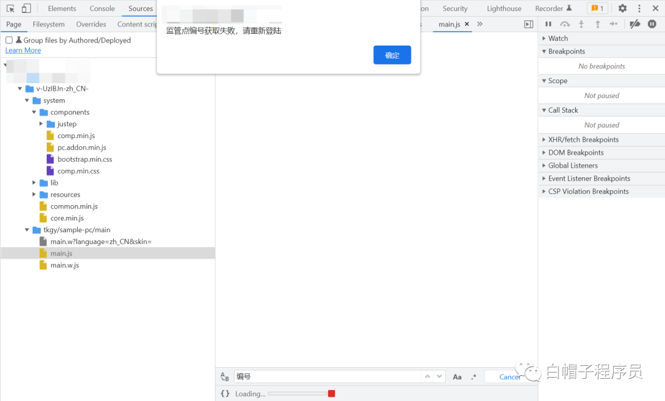Click the search input containing 编号
Image resolution: width=665 pixels, height=401 pixels.
click(x=328, y=376)
